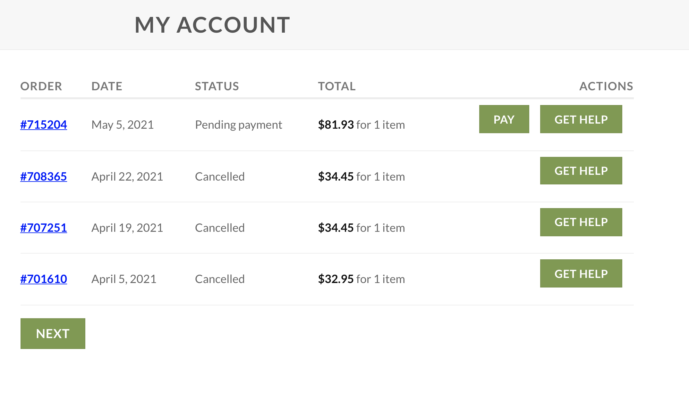Click the $81.93 order total

click(x=336, y=125)
